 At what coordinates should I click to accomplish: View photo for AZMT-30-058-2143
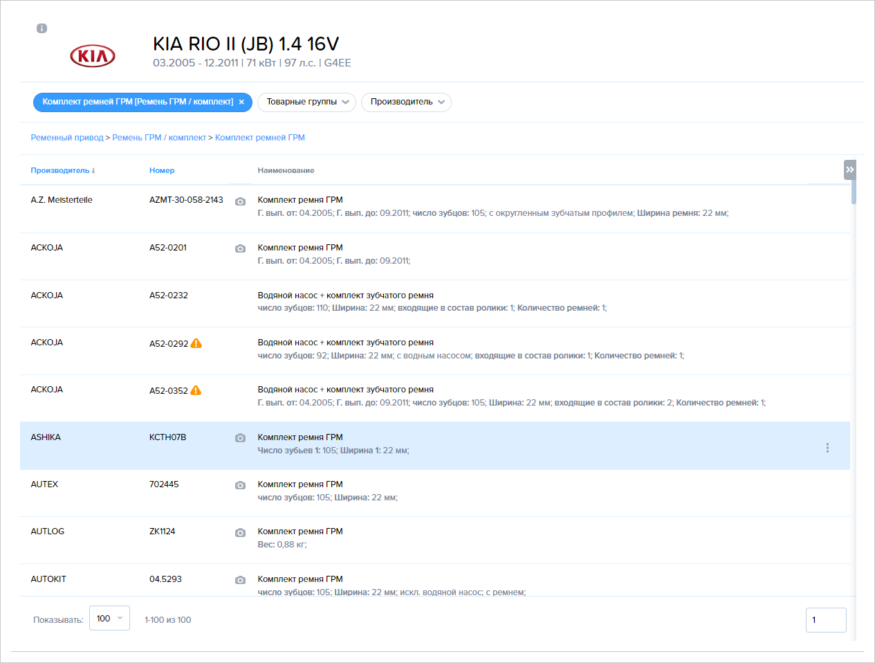pos(240,201)
